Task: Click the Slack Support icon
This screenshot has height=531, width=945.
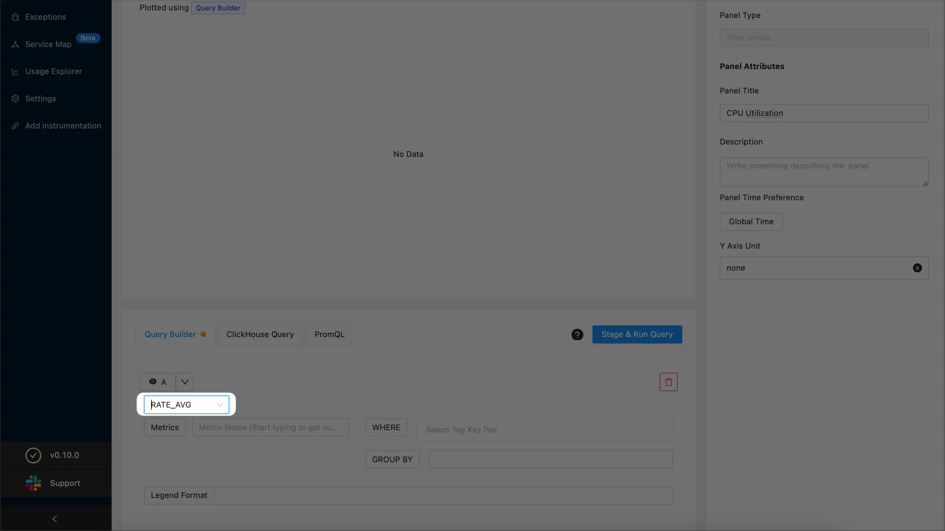Action: 33,483
